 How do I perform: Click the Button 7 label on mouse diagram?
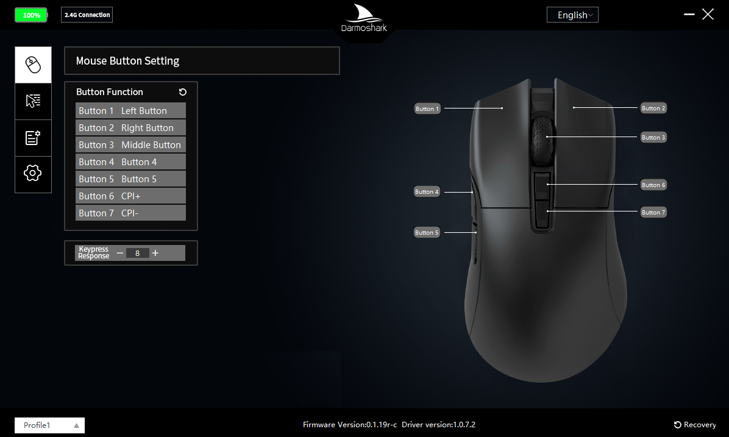coord(653,213)
